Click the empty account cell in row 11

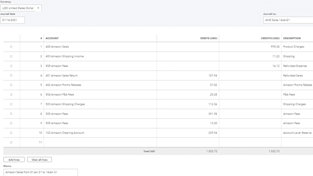click(x=100, y=142)
